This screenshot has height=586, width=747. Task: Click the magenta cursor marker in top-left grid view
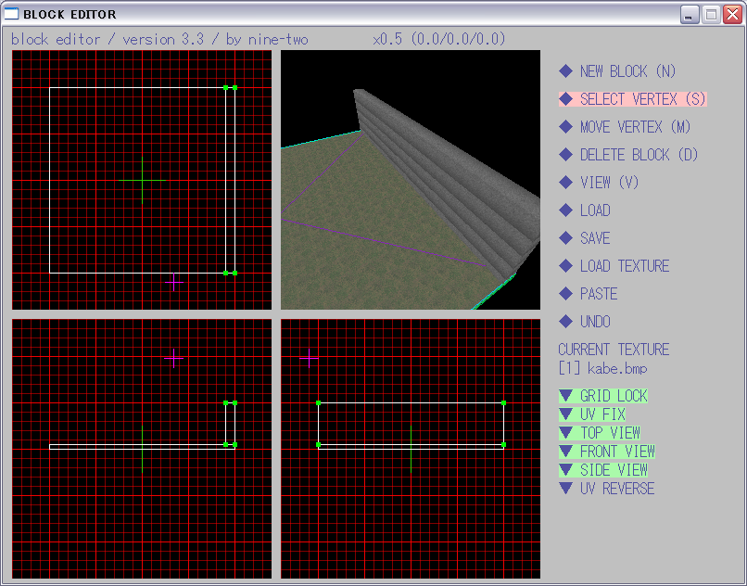[173, 282]
